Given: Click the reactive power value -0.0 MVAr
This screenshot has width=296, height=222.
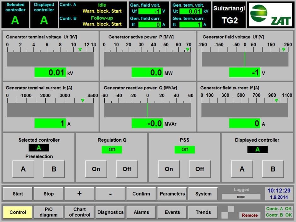Looking at the screenshot, I should click(x=147, y=124).
